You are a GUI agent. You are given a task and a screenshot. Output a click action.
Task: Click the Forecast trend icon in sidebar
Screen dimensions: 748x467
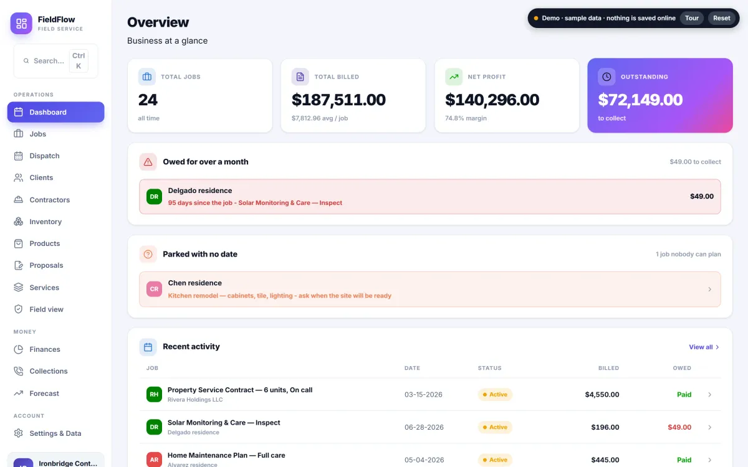point(19,394)
